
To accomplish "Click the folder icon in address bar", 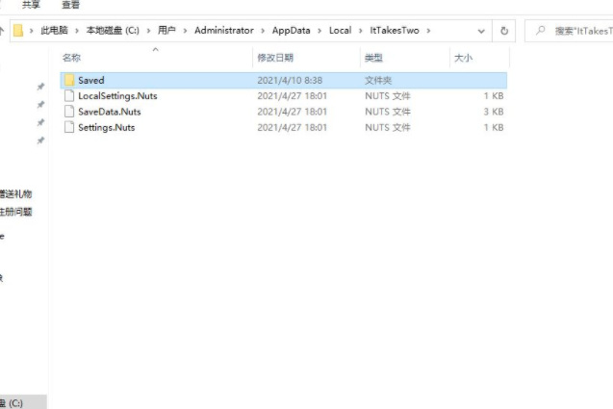I will [18, 31].
